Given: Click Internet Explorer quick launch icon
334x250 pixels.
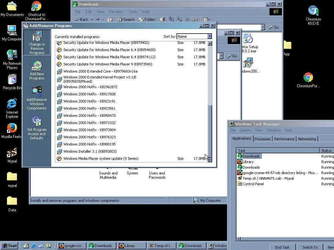Looking at the screenshot, I should pyautogui.click(x=34, y=246).
